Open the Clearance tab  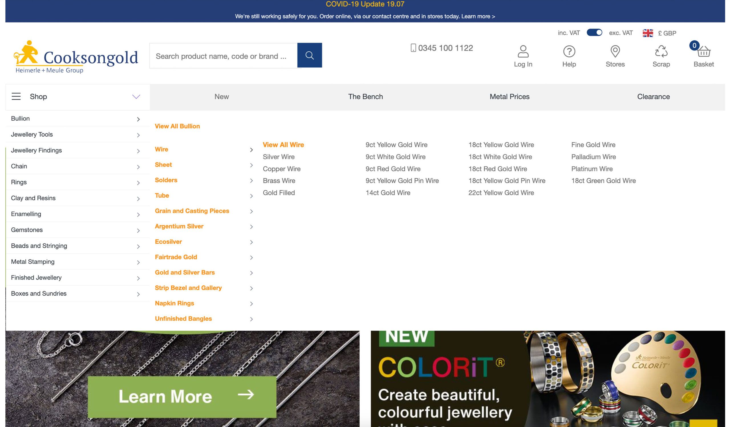[653, 97]
